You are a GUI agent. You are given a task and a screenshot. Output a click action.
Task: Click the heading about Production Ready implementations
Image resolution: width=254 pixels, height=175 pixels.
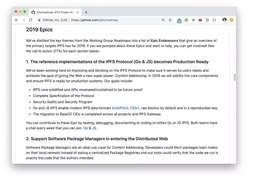[117, 62]
